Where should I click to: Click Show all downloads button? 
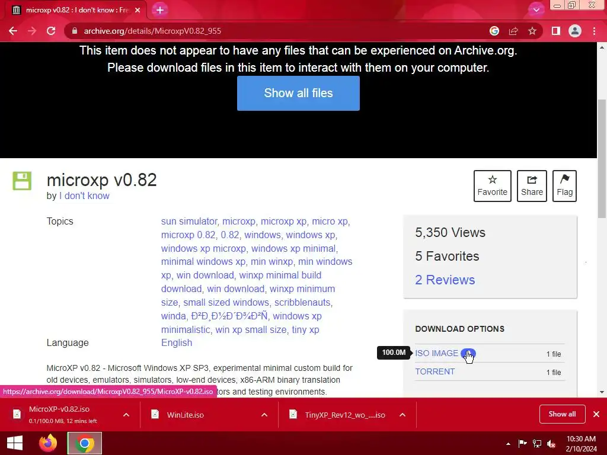tap(562, 414)
